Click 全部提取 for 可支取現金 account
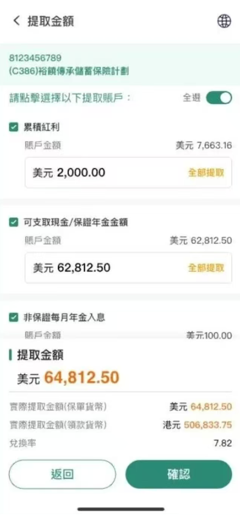This screenshot has width=240, height=515. [206, 268]
